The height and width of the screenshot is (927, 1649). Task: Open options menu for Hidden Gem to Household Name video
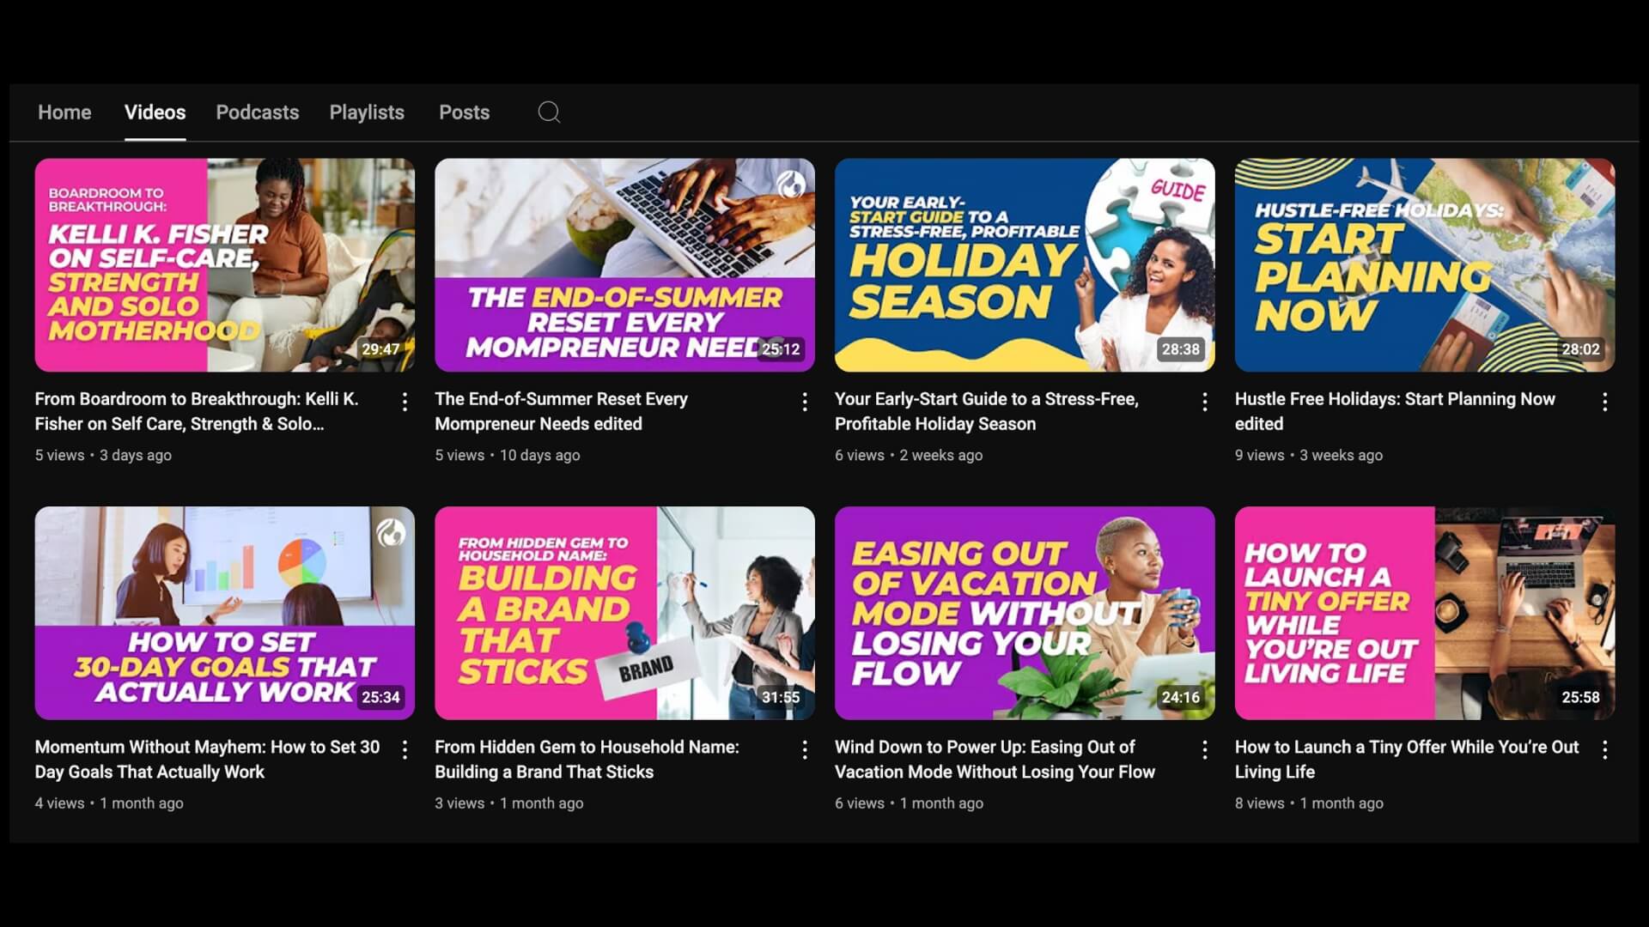805,750
